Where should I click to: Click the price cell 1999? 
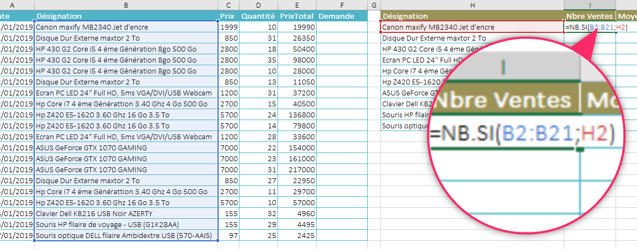click(x=228, y=27)
